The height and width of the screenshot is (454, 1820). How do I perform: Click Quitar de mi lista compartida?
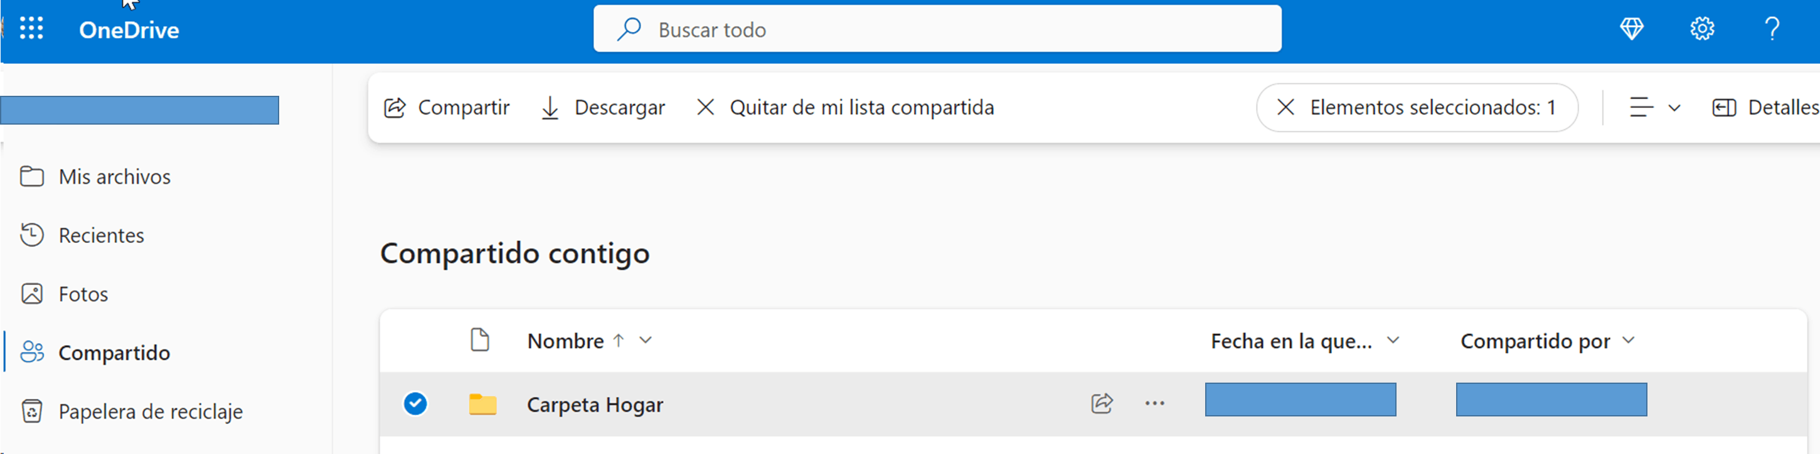(845, 107)
